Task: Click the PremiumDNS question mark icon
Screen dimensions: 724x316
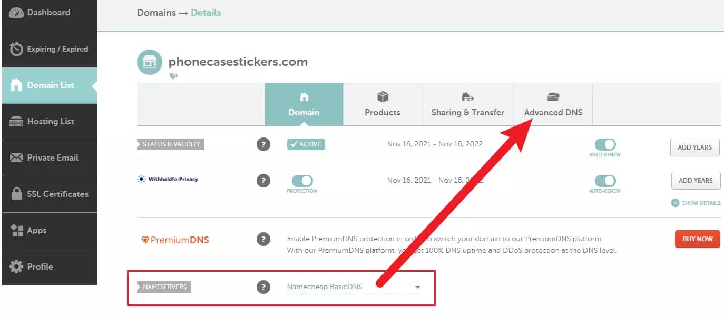Action: 263,239
